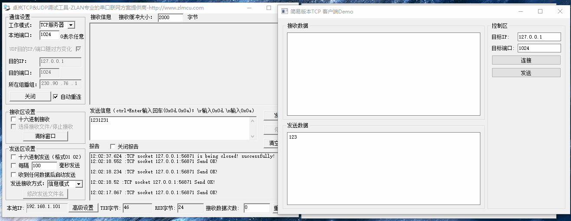Screen dimensions: 571x221
Task: Click the 连接 button in TCP client Demo
Action: point(526,60)
